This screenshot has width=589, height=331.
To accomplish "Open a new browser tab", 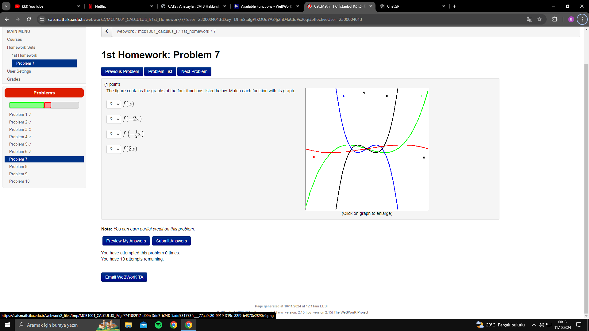I will 455,6.
